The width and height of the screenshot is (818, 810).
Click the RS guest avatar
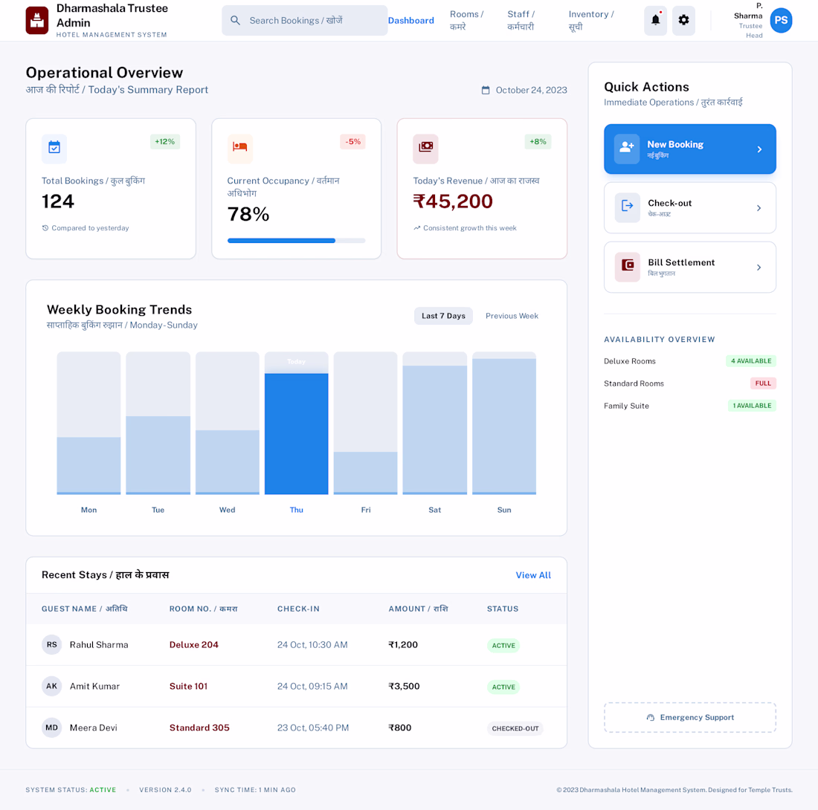coord(51,644)
